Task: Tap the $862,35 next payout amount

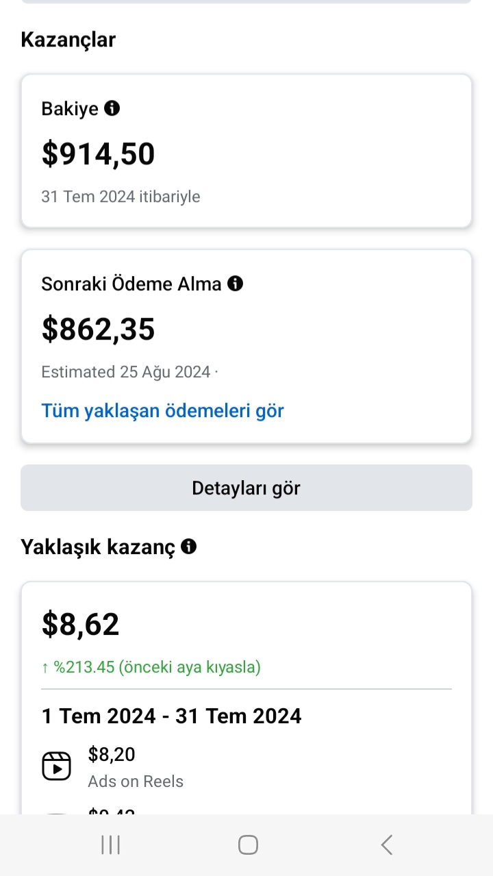Action: [99, 329]
